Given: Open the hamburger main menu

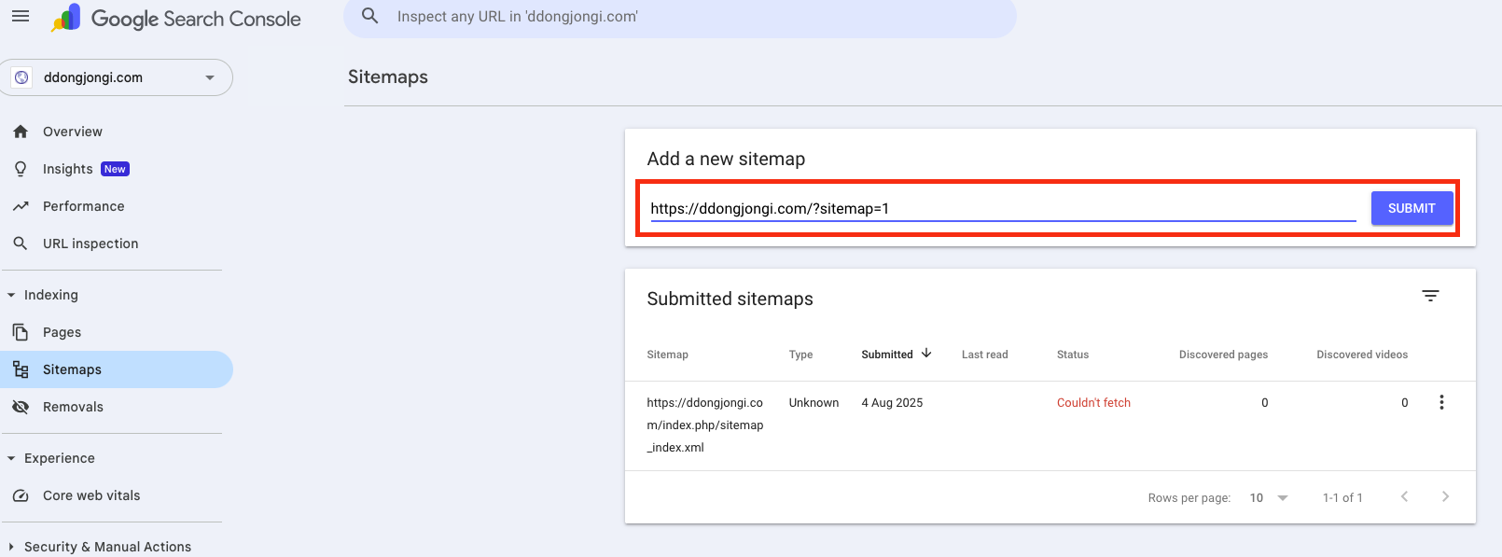Looking at the screenshot, I should [21, 17].
